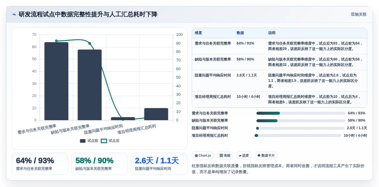Open the 58% / 90% stat card
This screenshot has height=187, width=379.
point(99,164)
